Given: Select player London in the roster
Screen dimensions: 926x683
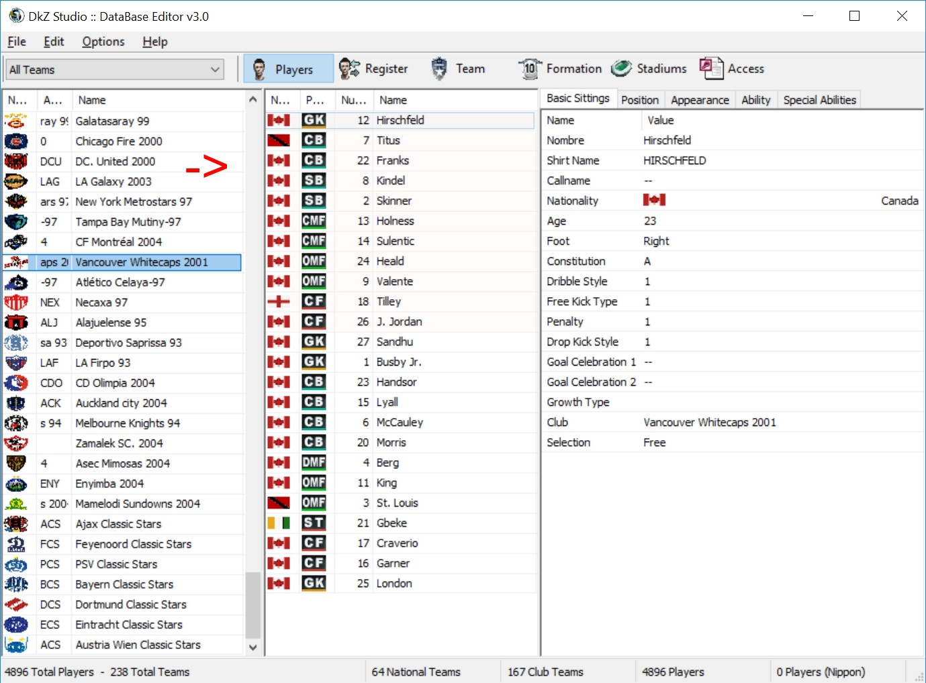Looking at the screenshot, I should click(x=401, y=583).
